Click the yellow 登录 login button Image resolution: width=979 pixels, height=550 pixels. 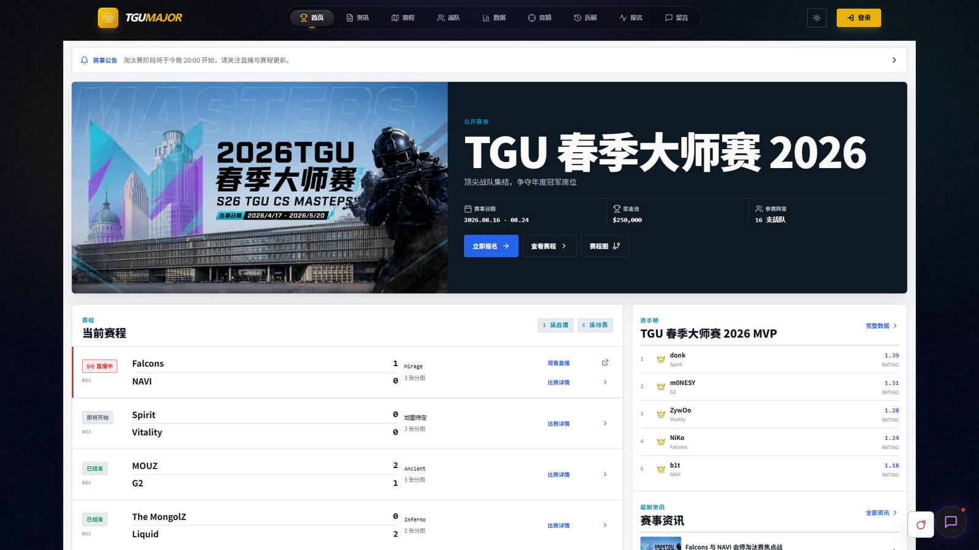coord(858,18)
